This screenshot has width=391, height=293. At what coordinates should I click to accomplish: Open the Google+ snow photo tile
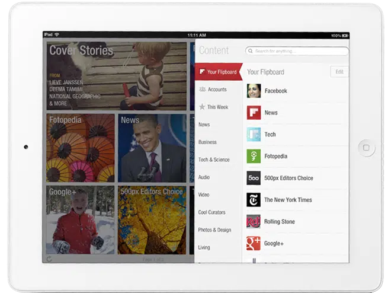81,220
